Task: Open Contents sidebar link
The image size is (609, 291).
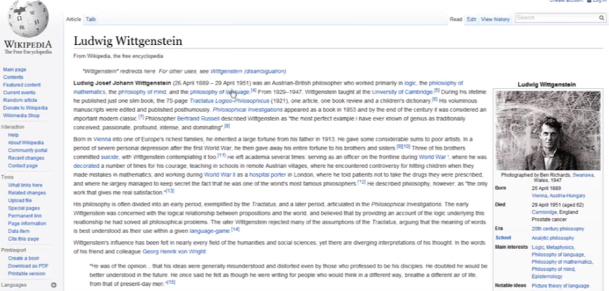Action: (x=13, y=77)
